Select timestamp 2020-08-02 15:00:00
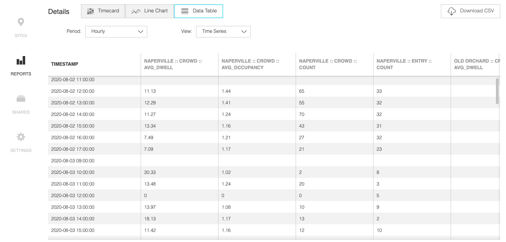The width and height of the screenshot is (506, 242). [x=73, y=126]
